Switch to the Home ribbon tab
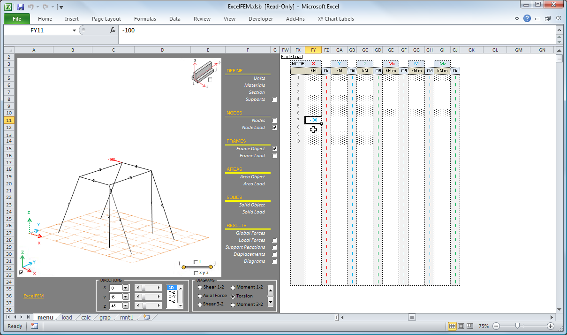Image resolution: width=567 pixels, height=335 pixels. pyautogui.click(x=45, y=19)
